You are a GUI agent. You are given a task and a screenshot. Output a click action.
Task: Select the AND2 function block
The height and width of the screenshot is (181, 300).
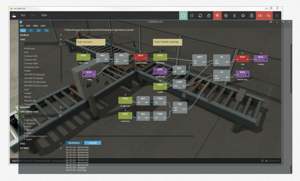pyautogui.click(x=199, y=60)
